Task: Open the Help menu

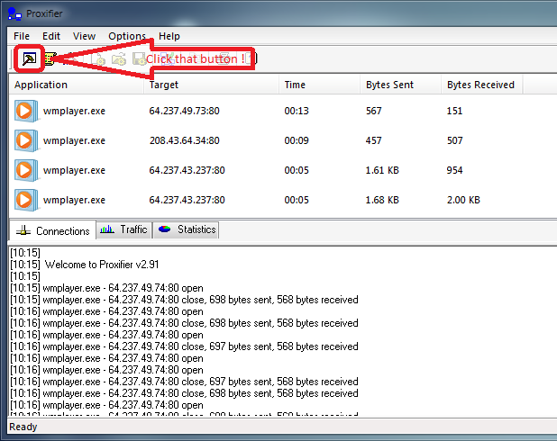Action: 169,36
